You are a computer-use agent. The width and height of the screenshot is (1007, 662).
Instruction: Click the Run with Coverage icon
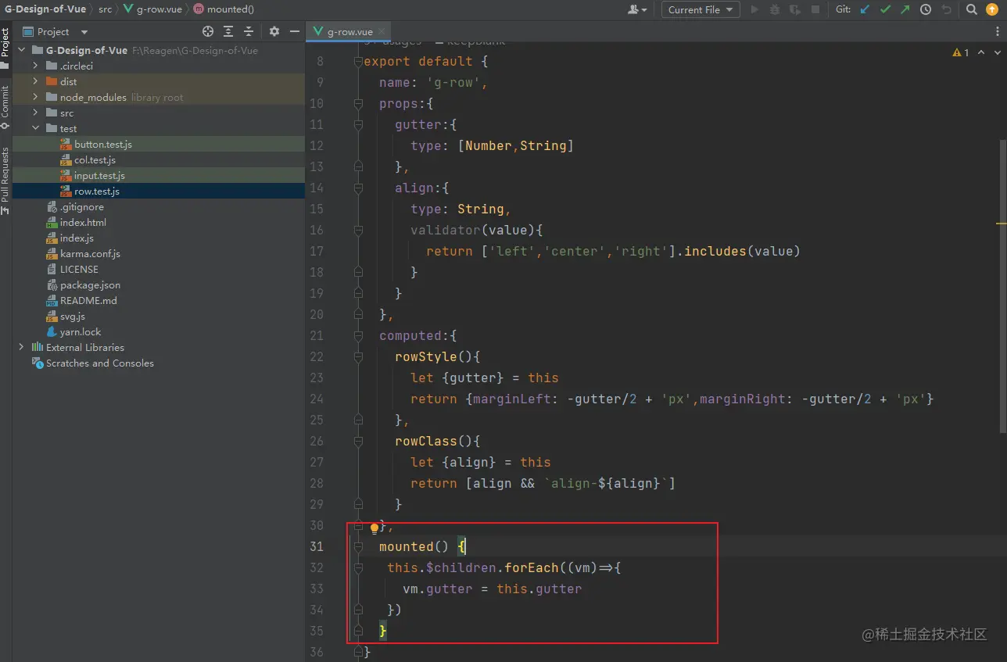tap(795, 9)
